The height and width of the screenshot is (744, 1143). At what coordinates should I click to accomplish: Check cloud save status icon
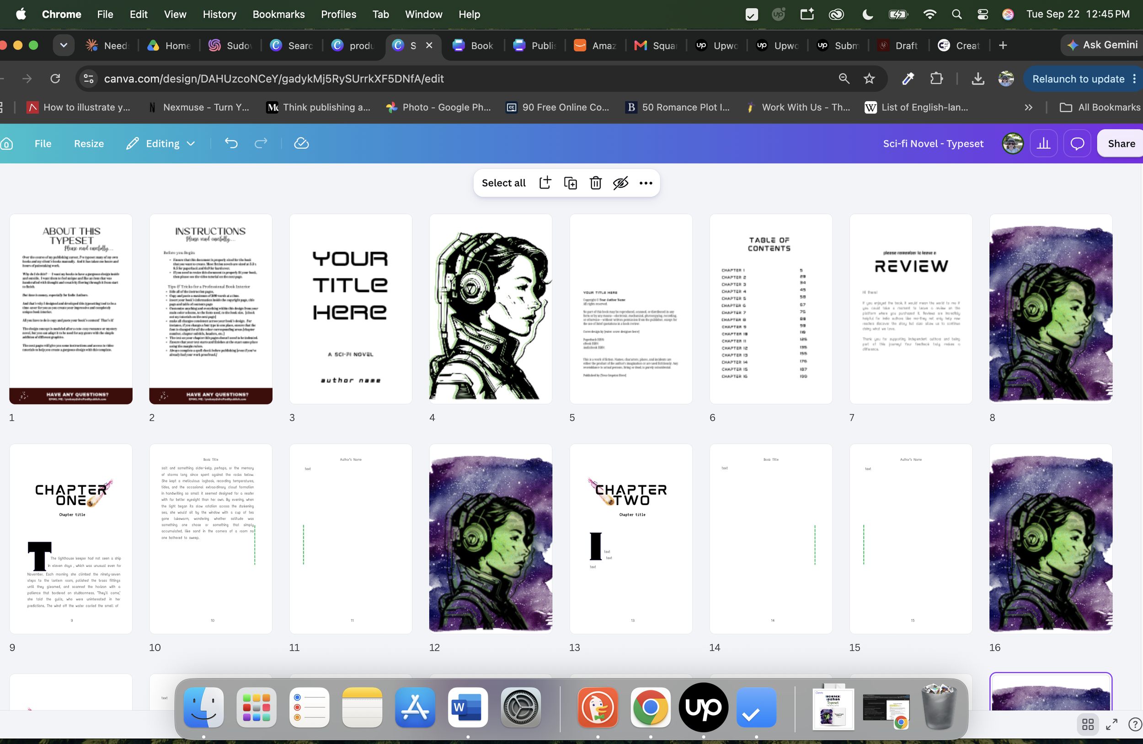[301, 143]
